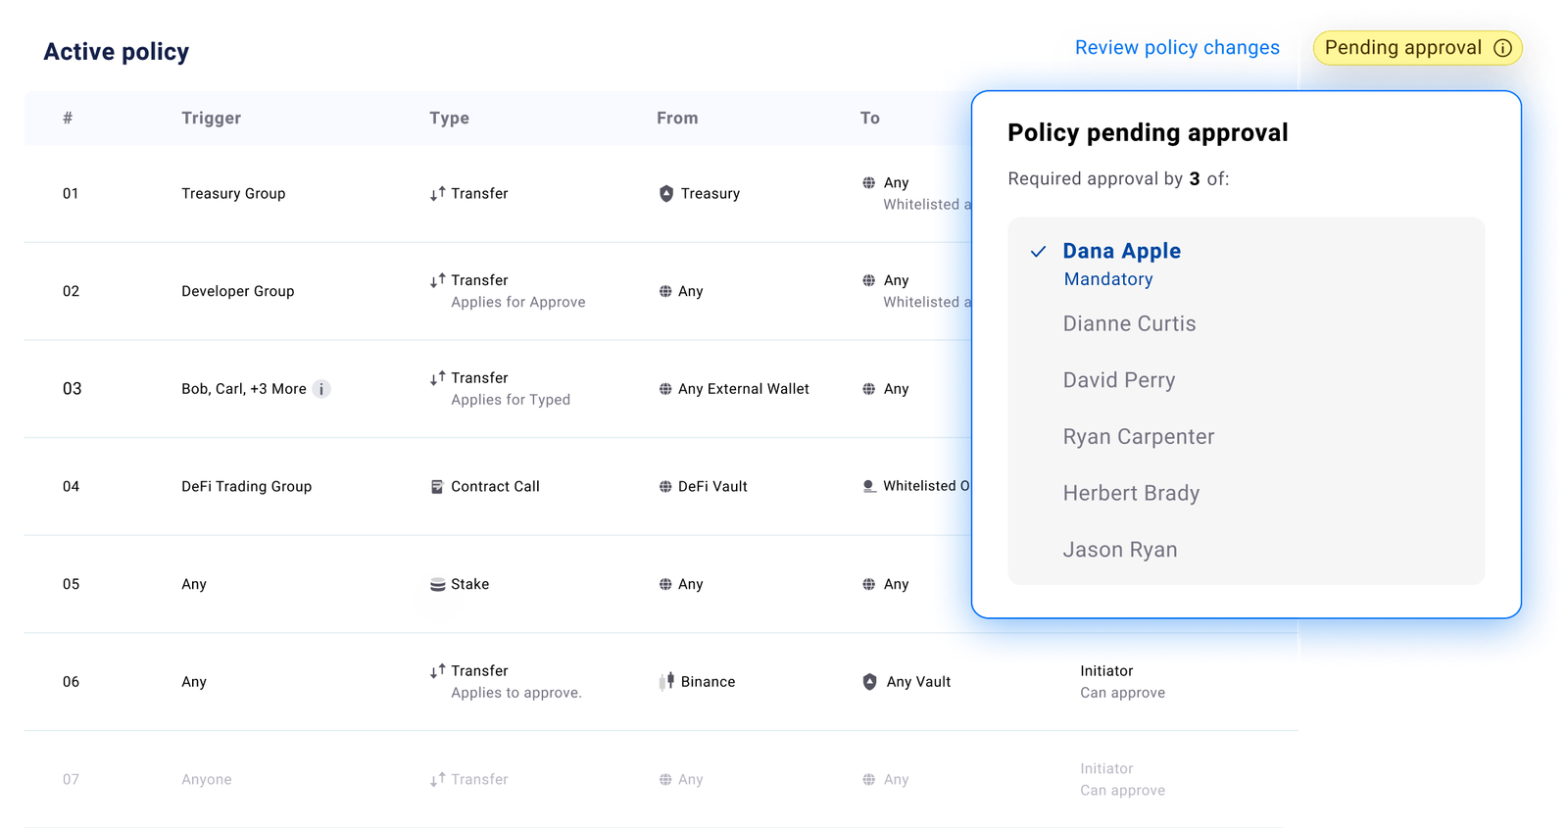This screenshot has width=1568, height=828.
Task: Click the Type column header
Action: pyautogui.click(x=449, y=119)
